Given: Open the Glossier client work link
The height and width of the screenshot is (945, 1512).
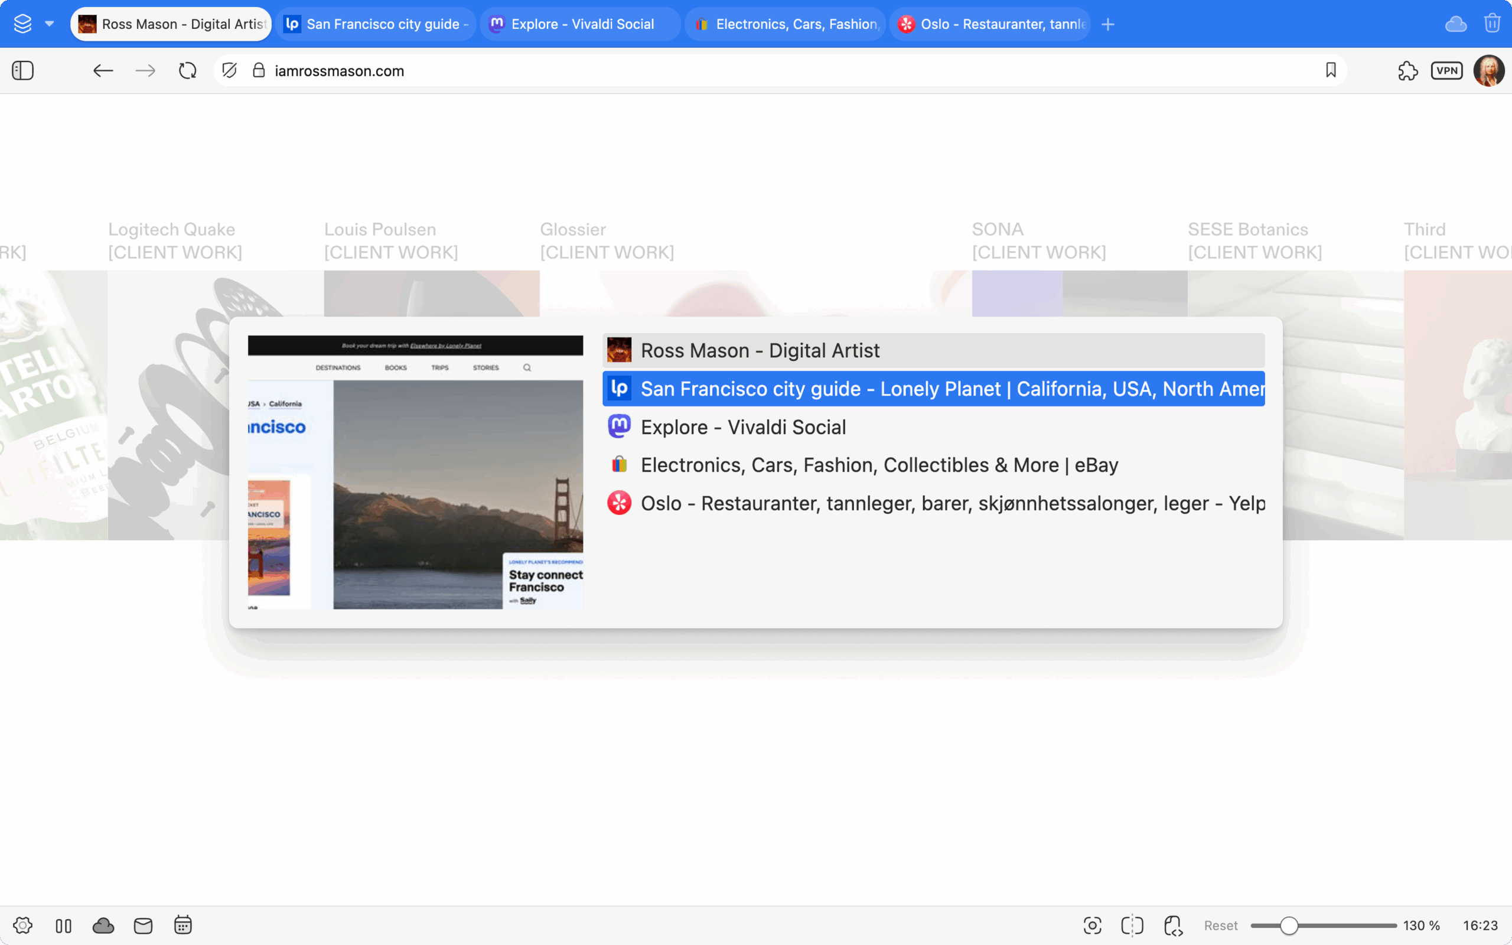Looking at the screenshot, I should (x=607, y=240).
